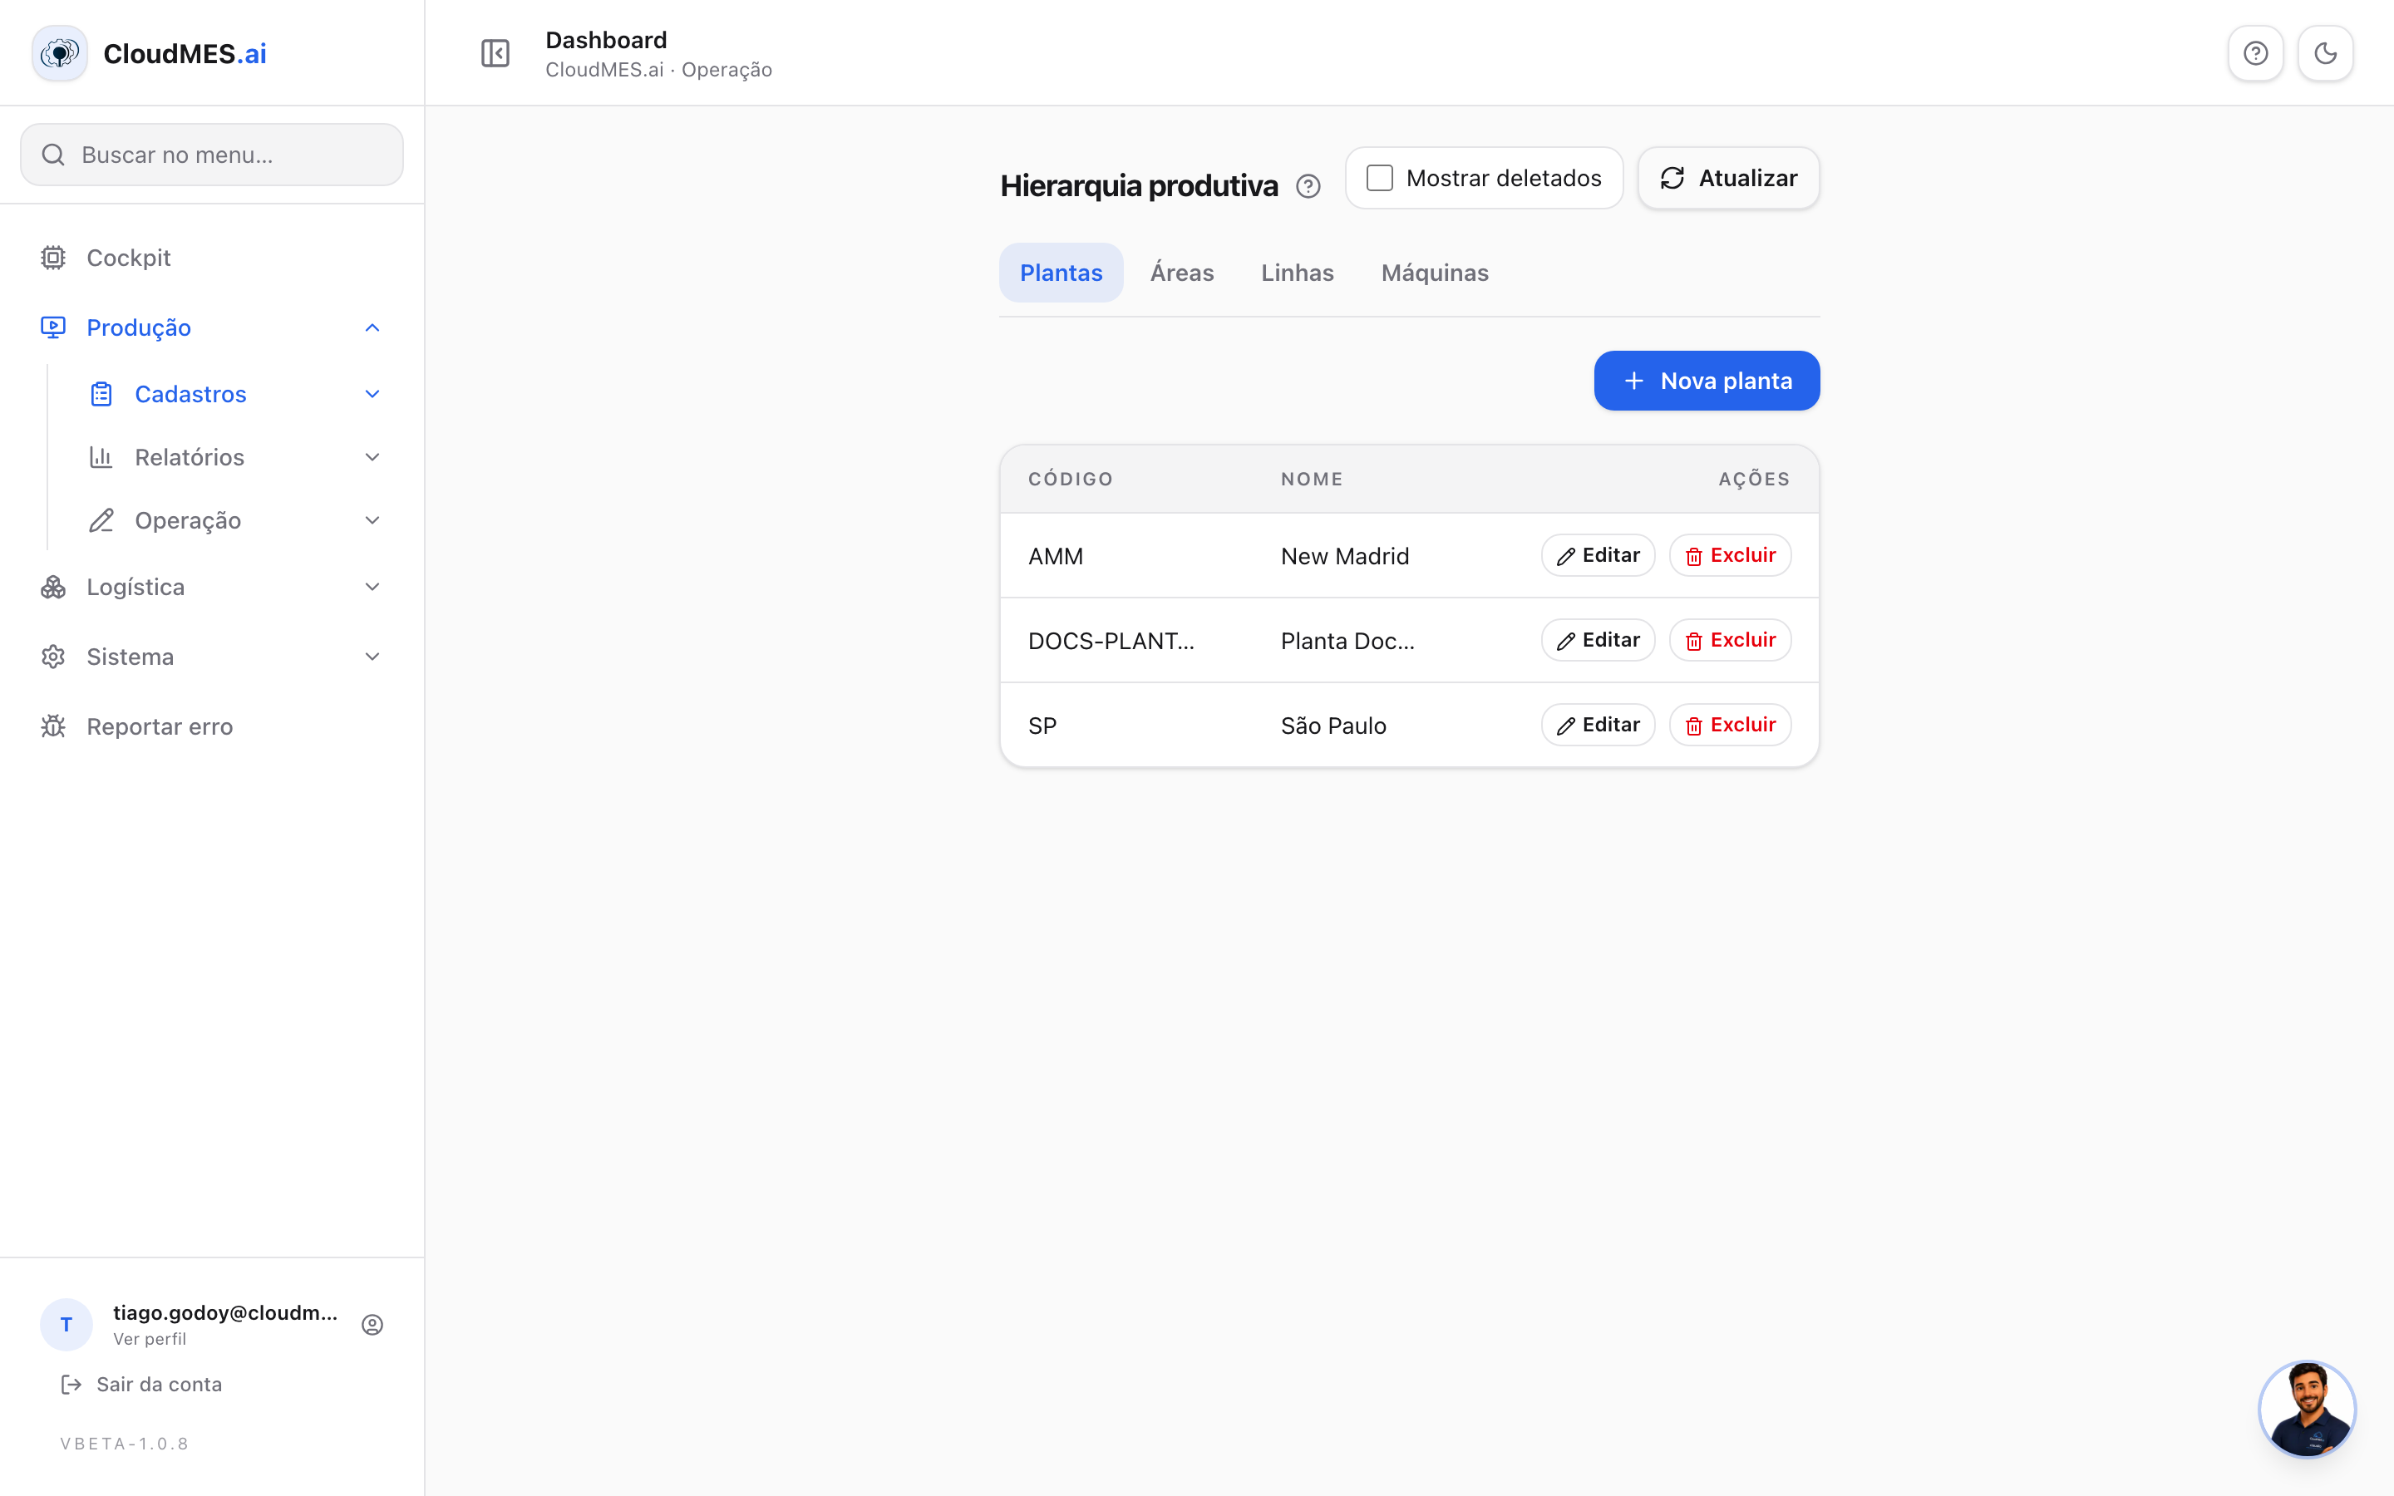Expand the Sistema menu section
Image resolution: width=2394 pixels, height=1496 pixels.
tap(212, 657)
